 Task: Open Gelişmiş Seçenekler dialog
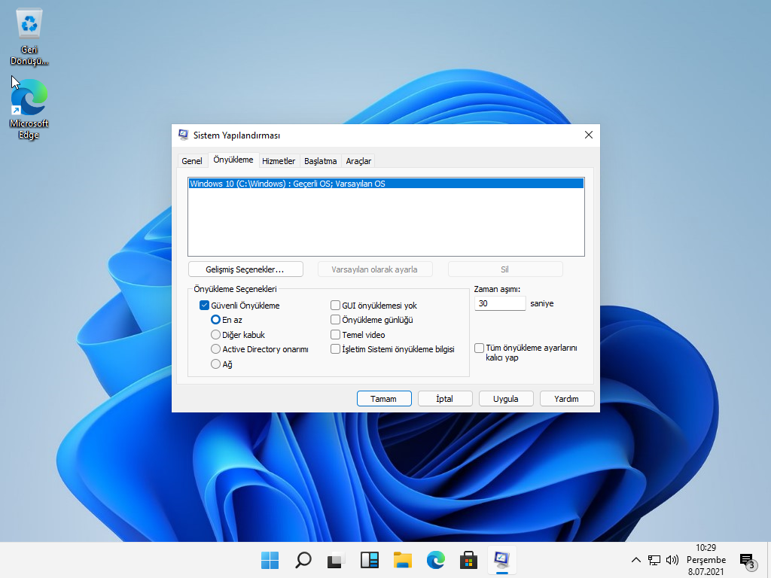pyautogui.click(x=245, y=269)
